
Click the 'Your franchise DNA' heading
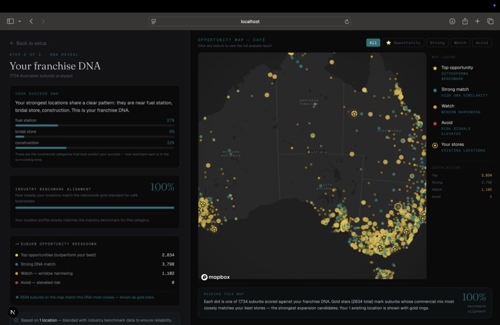coord(55,66)
